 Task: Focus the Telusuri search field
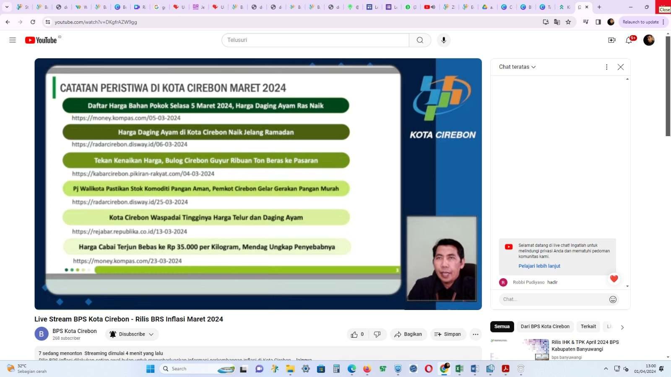315,40
